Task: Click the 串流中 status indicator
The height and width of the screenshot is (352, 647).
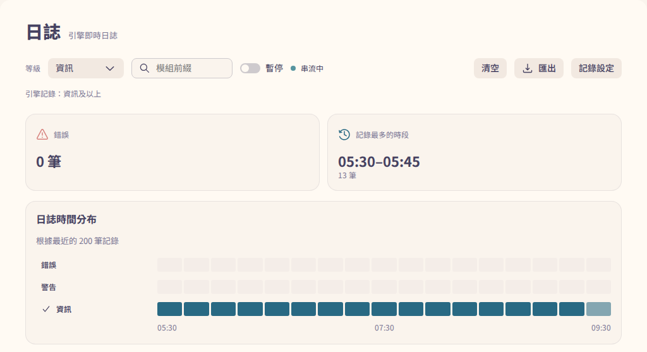Action: coord(307,68)
